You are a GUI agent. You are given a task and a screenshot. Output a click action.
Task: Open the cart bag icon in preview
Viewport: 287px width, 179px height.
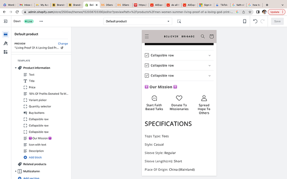click(x=211, y=37)
